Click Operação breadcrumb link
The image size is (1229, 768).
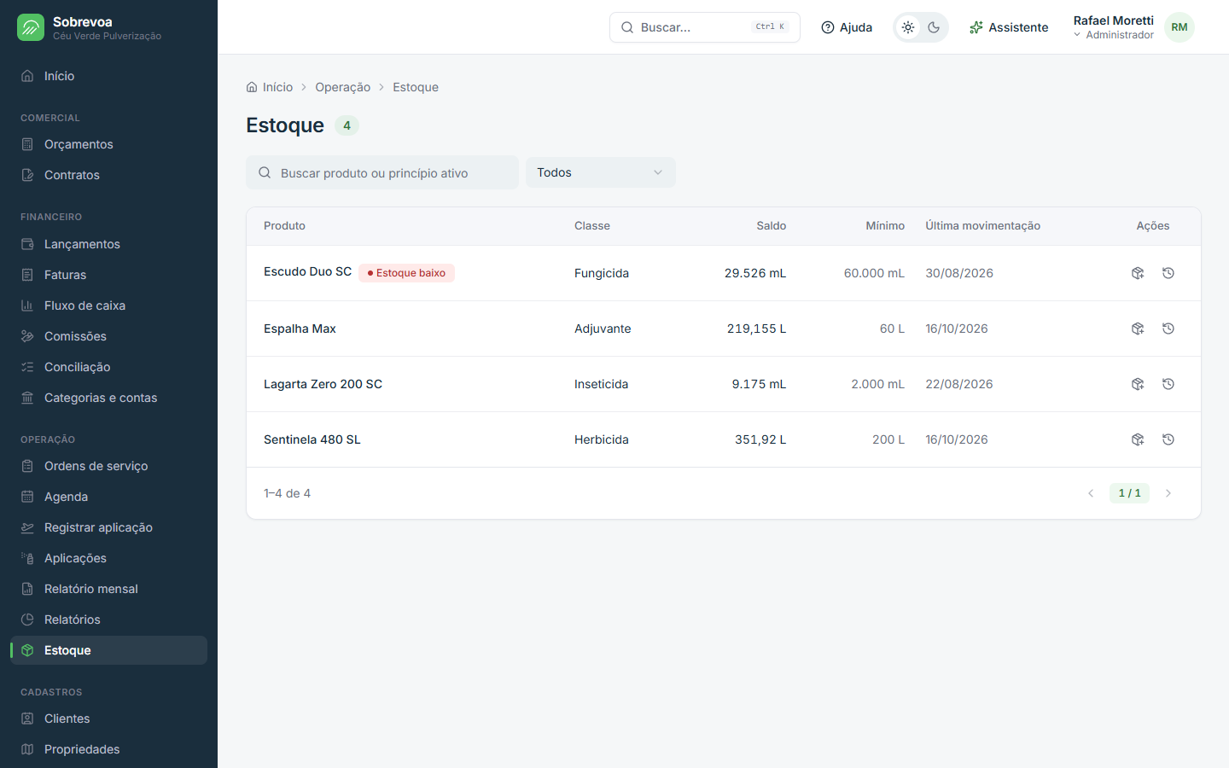pos(342,87)
